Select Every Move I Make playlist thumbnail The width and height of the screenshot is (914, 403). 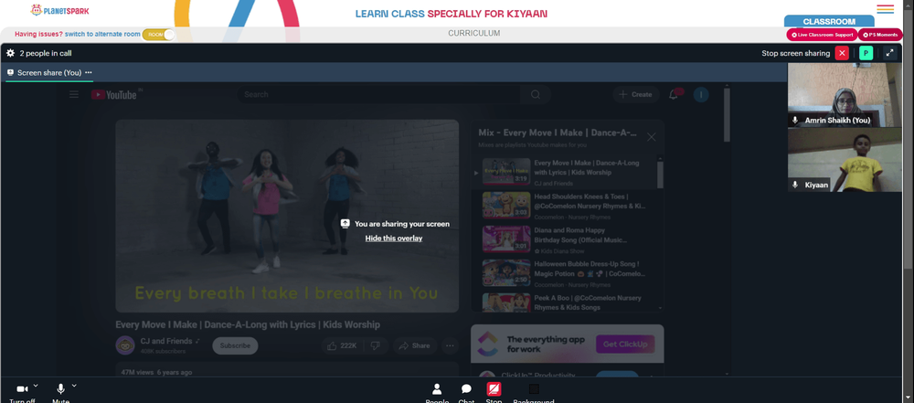click(506, 172)
